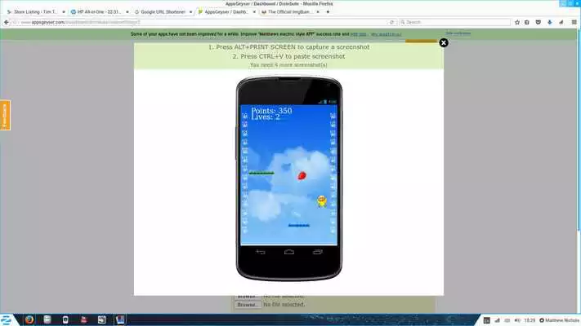Switch to the Store Listing tab
Image resolution: width=581 pixels, height=326 pixels.
[35, 12]
